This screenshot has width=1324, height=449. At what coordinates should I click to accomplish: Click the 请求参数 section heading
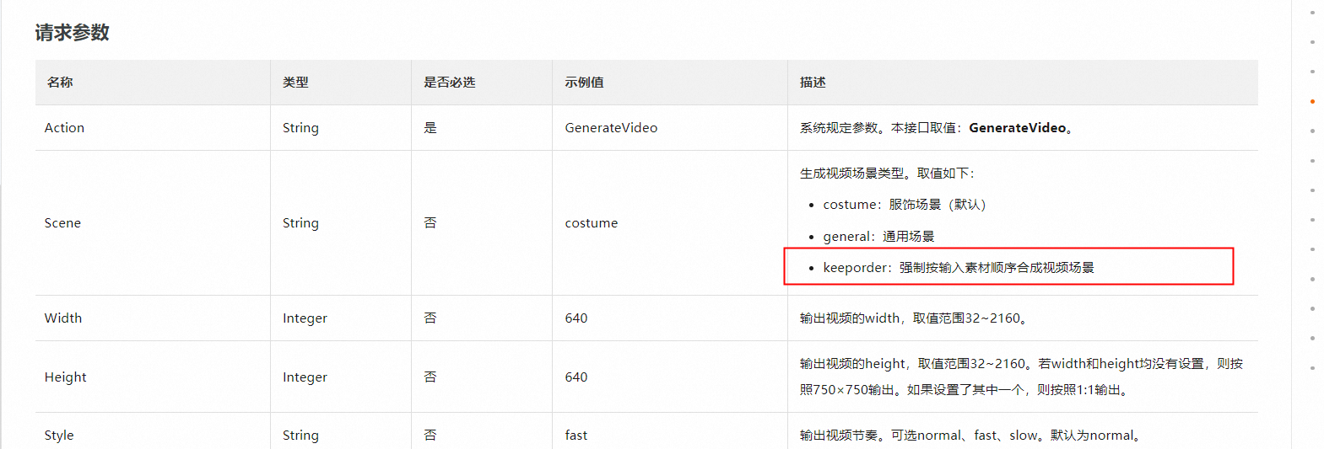[x=73, y=33]
